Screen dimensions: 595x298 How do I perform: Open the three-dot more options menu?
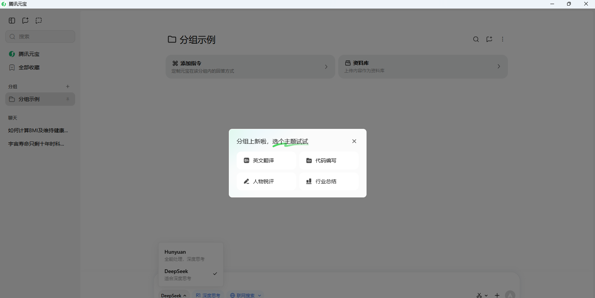tap(502, 39)
